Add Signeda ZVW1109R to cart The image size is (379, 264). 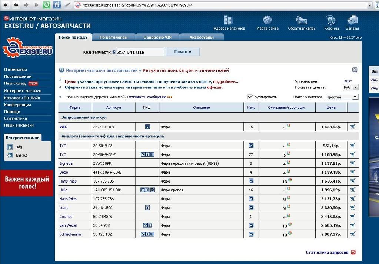click(x=353, y=163)
